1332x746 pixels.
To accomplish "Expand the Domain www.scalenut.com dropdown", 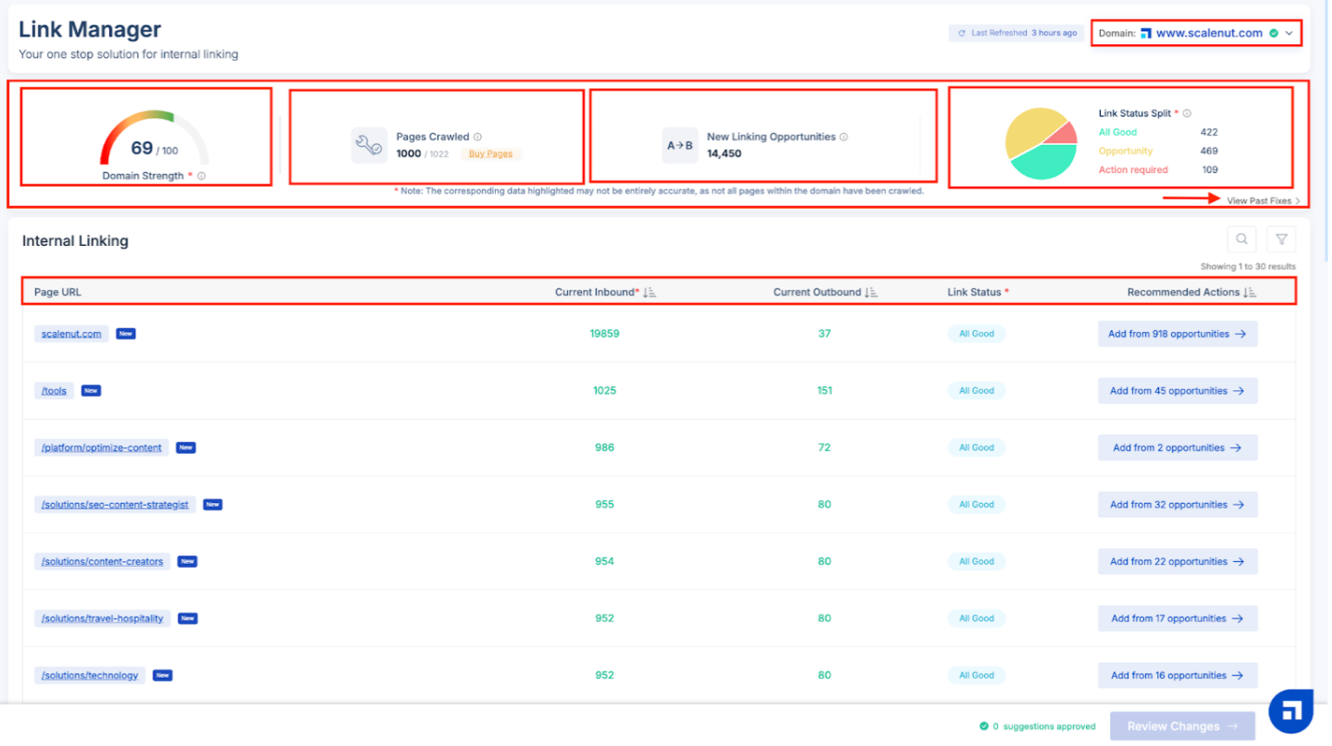I will click(1289, 33).
